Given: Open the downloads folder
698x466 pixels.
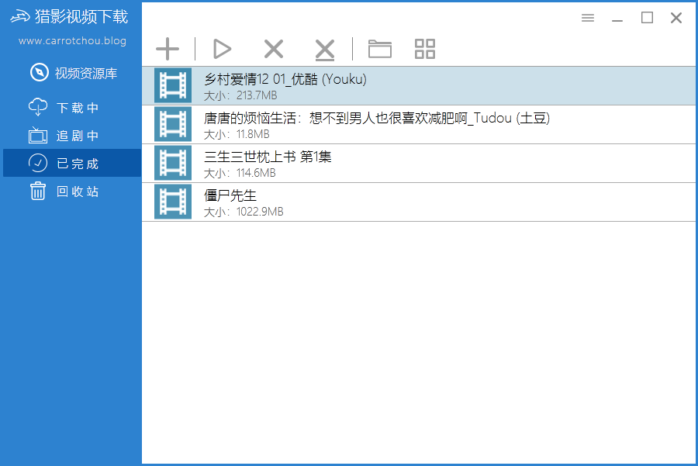Looking at the screenshot, I should (x=379, y=49).
